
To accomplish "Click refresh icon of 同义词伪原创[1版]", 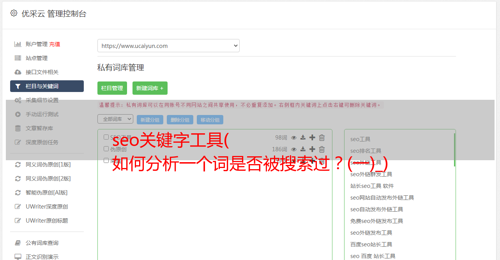I will tap(18, 164).
